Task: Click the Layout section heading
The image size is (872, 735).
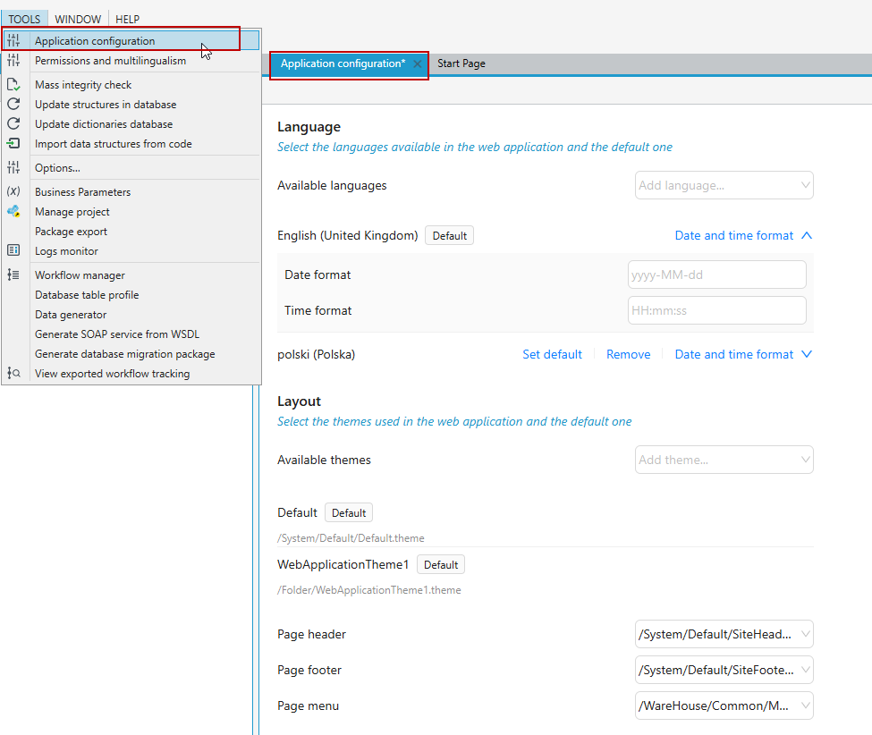Action: tap(300, 401)
